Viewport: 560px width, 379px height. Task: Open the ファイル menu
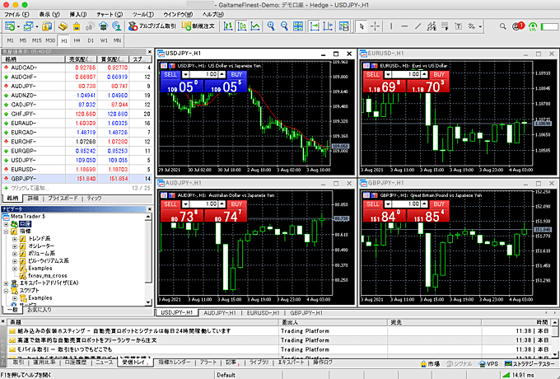click(x=16, y=14)
